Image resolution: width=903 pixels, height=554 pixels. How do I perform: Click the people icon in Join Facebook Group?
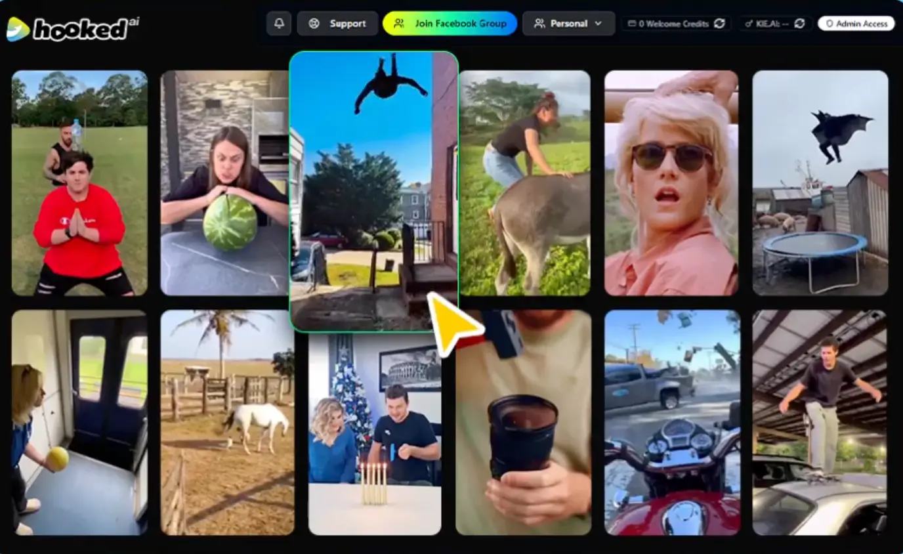point(399,24)
